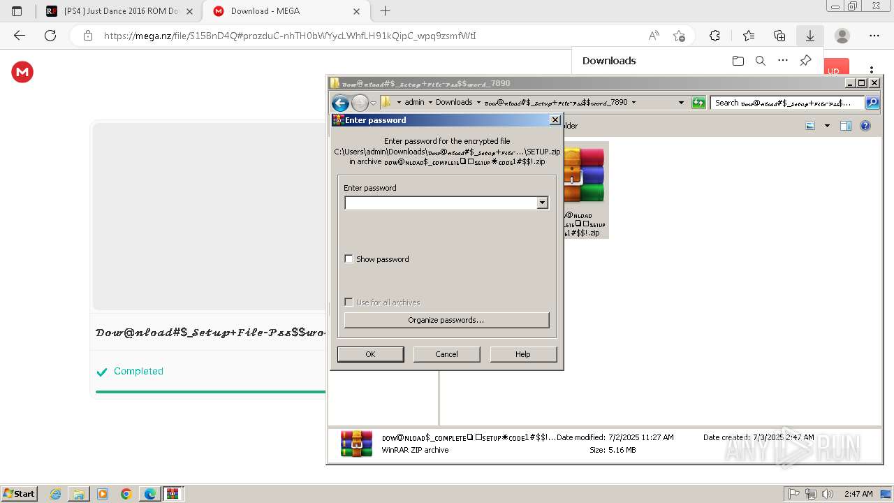This screenshot has height=503, width=894.
Task: Change the Explorer view icon
Action: (x=810, y=126)
